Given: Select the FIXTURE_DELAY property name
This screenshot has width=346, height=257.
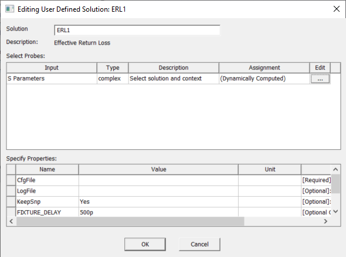Looking at the screenshot, I should (48, 212).
